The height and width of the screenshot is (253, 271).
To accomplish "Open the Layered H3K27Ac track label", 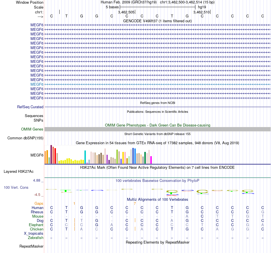I will pyautogui.click(x=19, y=172).
